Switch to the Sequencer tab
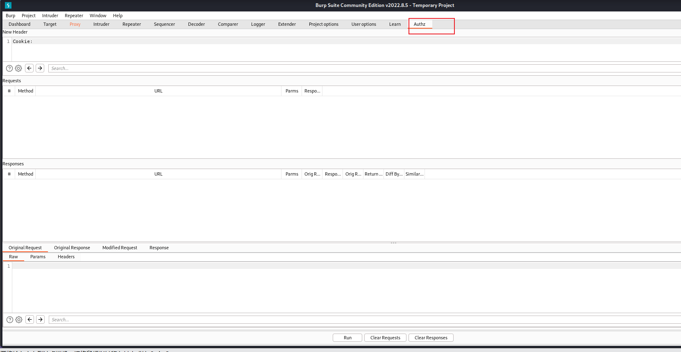Viewport: 681px width, 352px height. tap(164, 24)
